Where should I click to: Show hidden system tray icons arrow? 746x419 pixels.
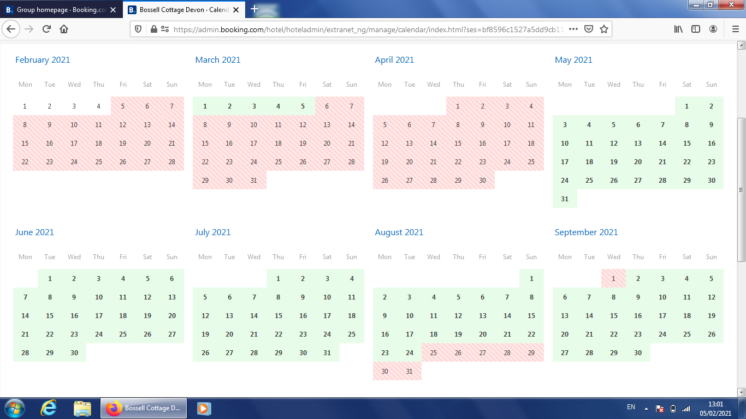tap(646, 408)
